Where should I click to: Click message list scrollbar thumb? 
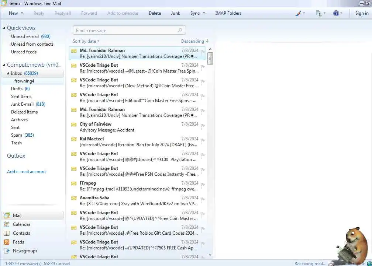(210, 58)
